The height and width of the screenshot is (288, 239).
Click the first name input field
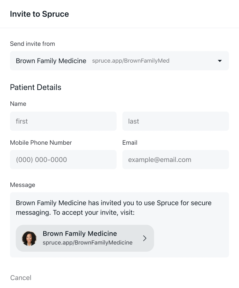click(x=63, y=121)
